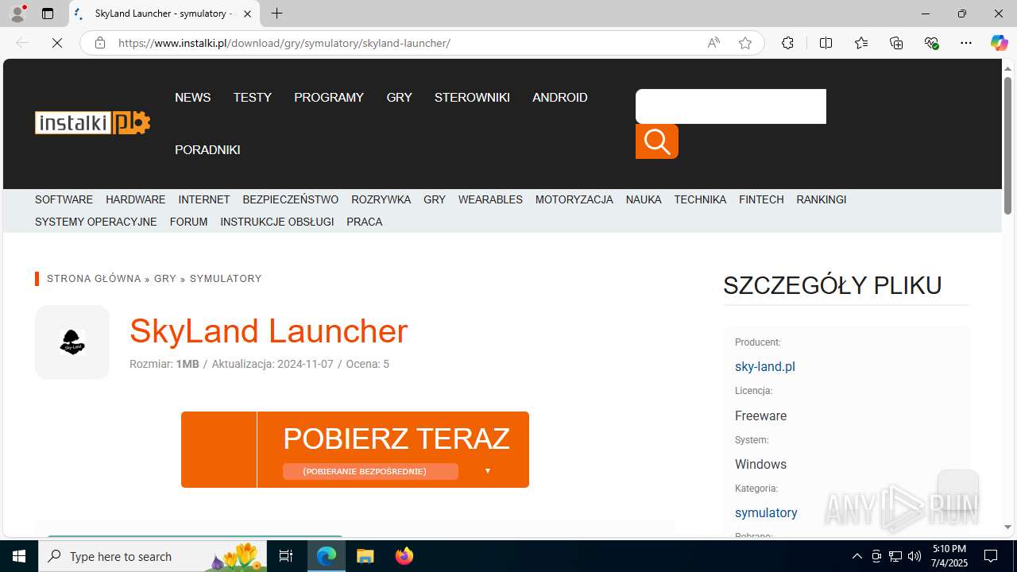This screenshot has height=572, width=1017.
Task: Go to the WEARABLES category
Action: 490,199
